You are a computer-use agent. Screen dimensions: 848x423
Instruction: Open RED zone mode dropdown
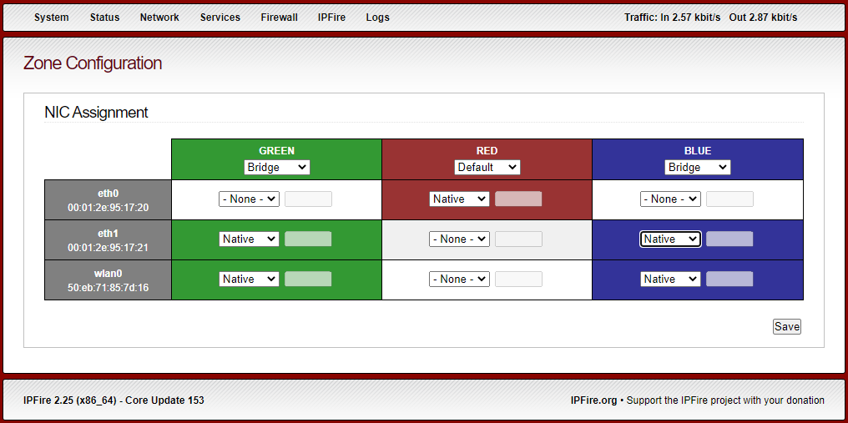click(487, 167)
